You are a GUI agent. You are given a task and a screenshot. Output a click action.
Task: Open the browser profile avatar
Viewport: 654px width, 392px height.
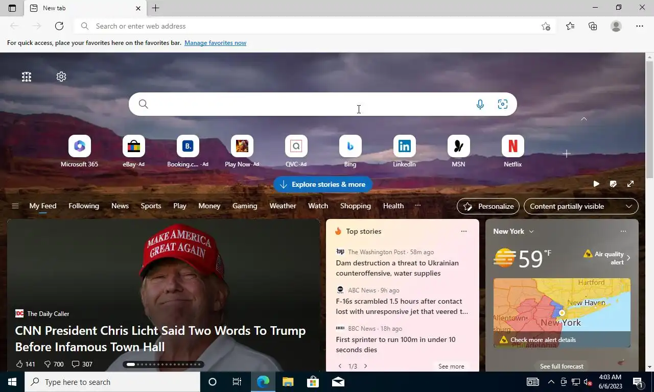[x=616, y=26]
